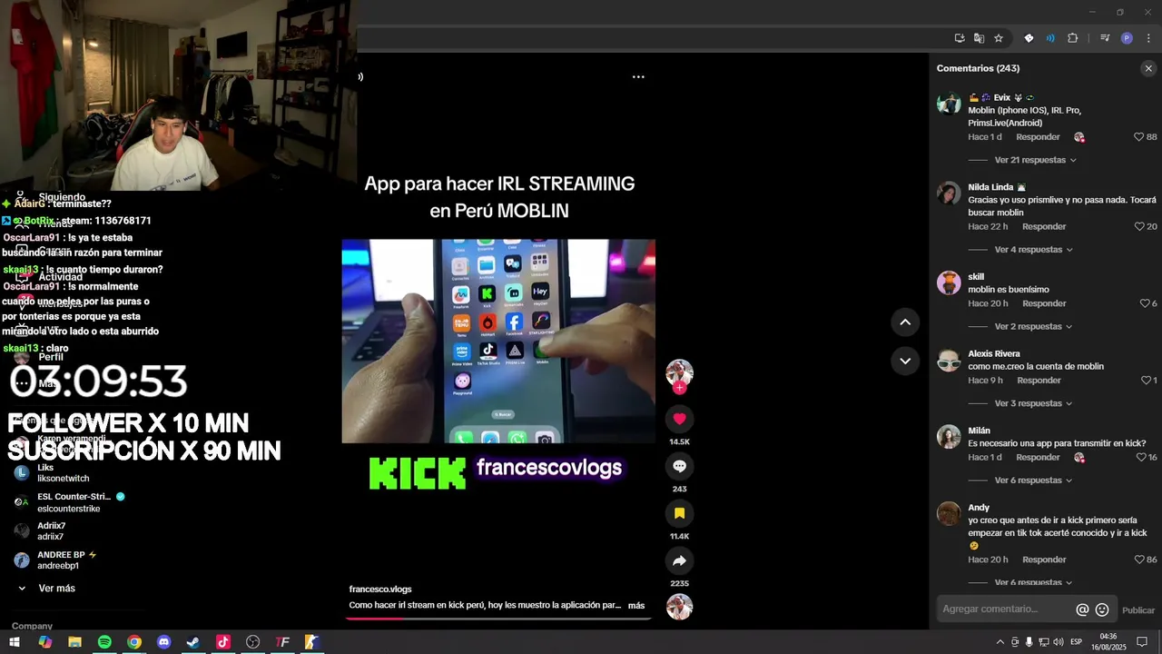1162x654 pixels.
Task: Open TikTok app from the taskbar
Action: (223, 642)
